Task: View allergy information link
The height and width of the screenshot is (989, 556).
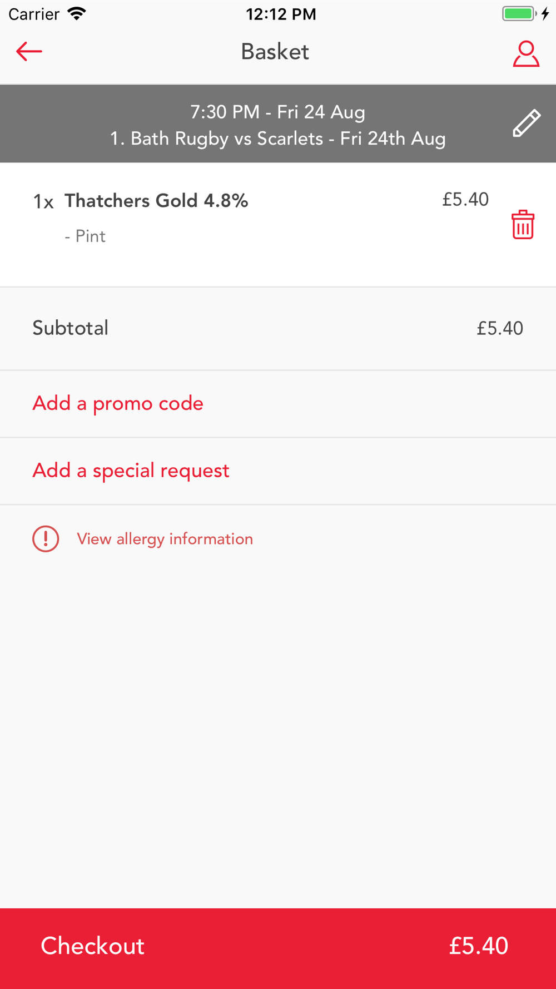Action: click(165, 539)
